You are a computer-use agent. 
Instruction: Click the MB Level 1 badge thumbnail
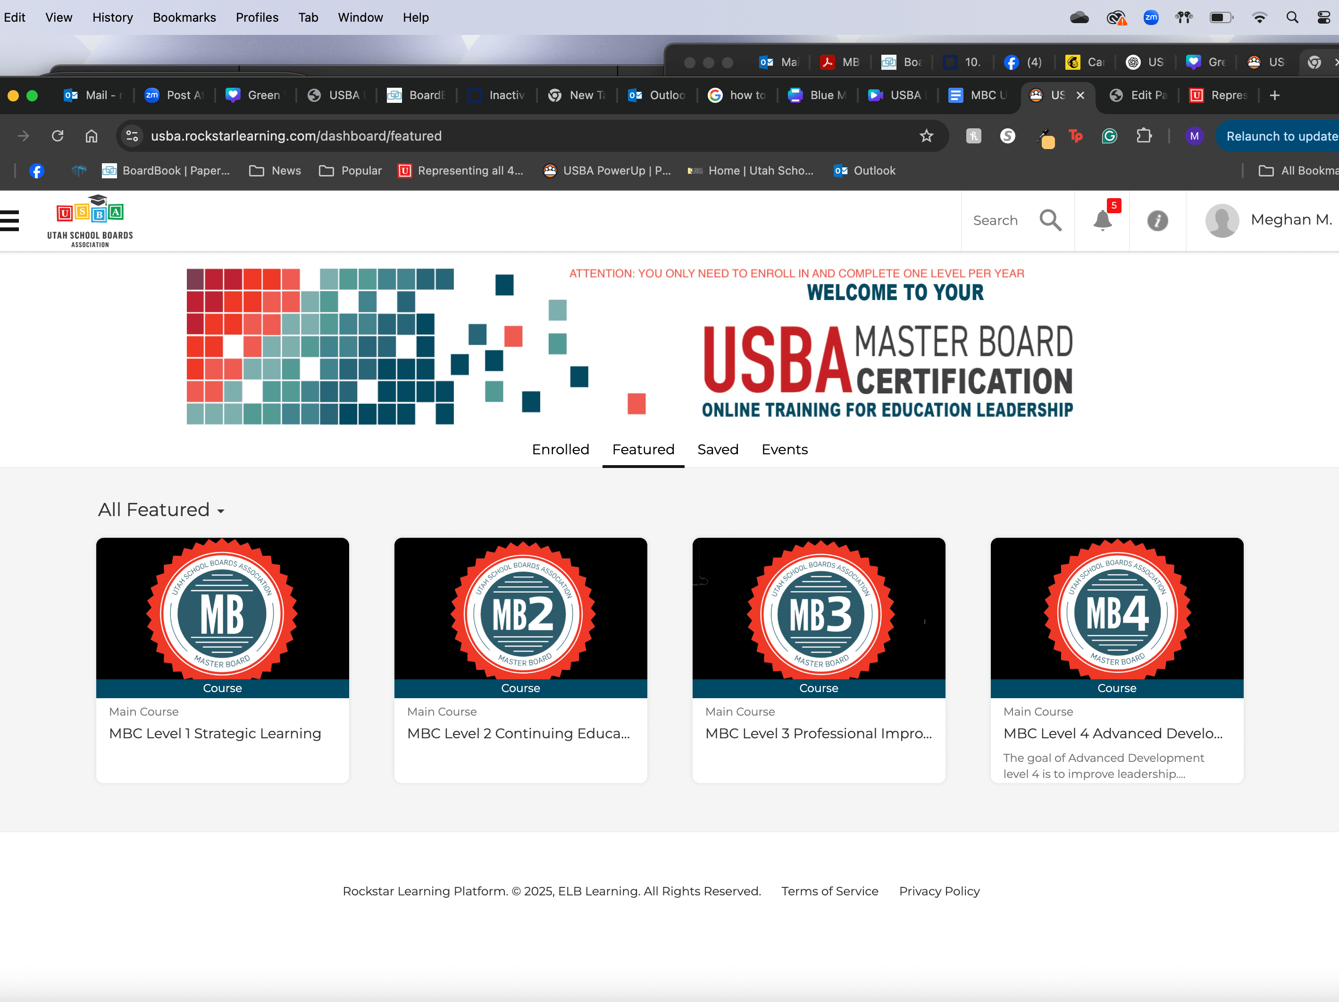(222, 609)
